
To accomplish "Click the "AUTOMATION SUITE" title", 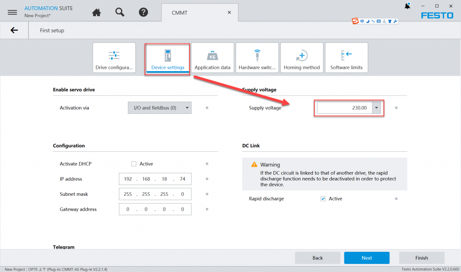I will click(49, 8).
